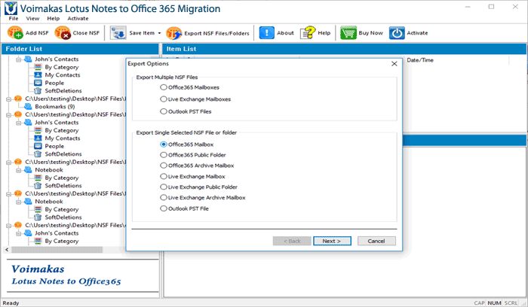Screen dimensions: 528x307
Task: Click the Cancel button in Export Options
Action: click(x=376, y=241)
